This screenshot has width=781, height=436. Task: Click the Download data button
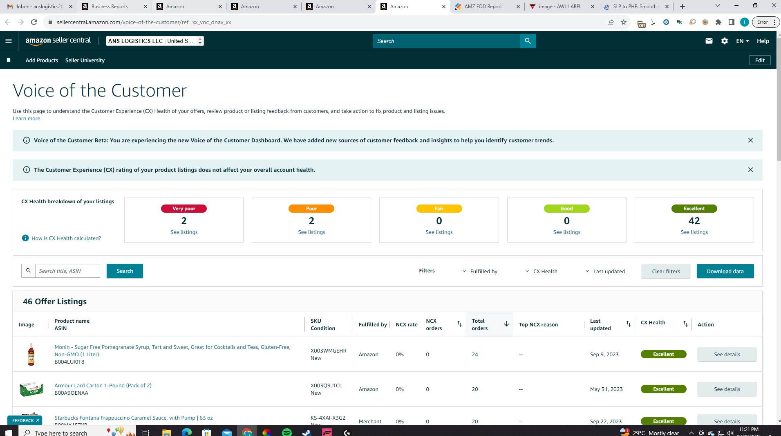(725, 271)
